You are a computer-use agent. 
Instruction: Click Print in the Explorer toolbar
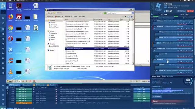(x=76, y=17)
